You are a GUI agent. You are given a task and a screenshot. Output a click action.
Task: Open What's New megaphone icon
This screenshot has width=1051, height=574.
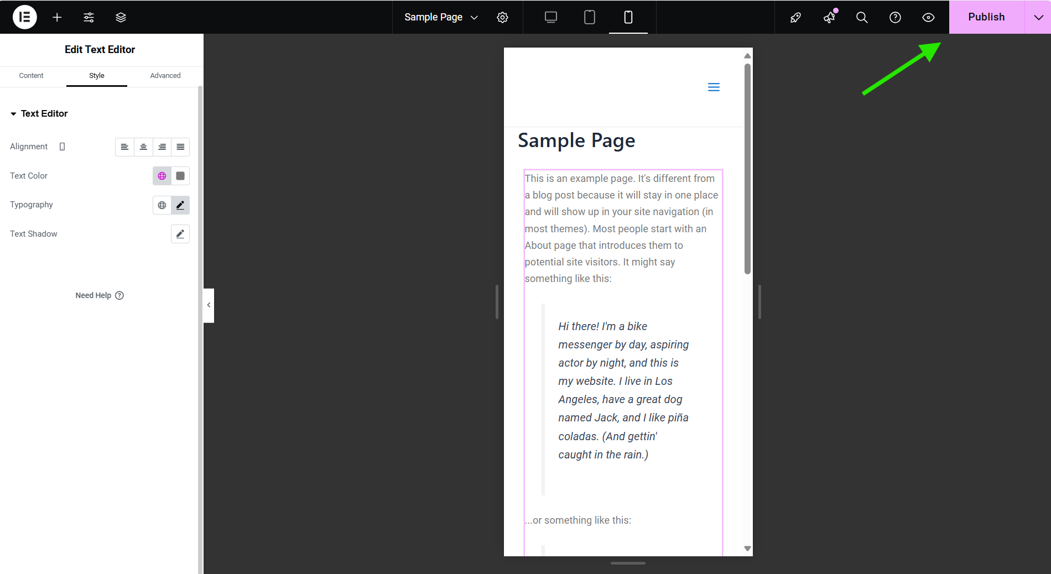coord(829,17)
